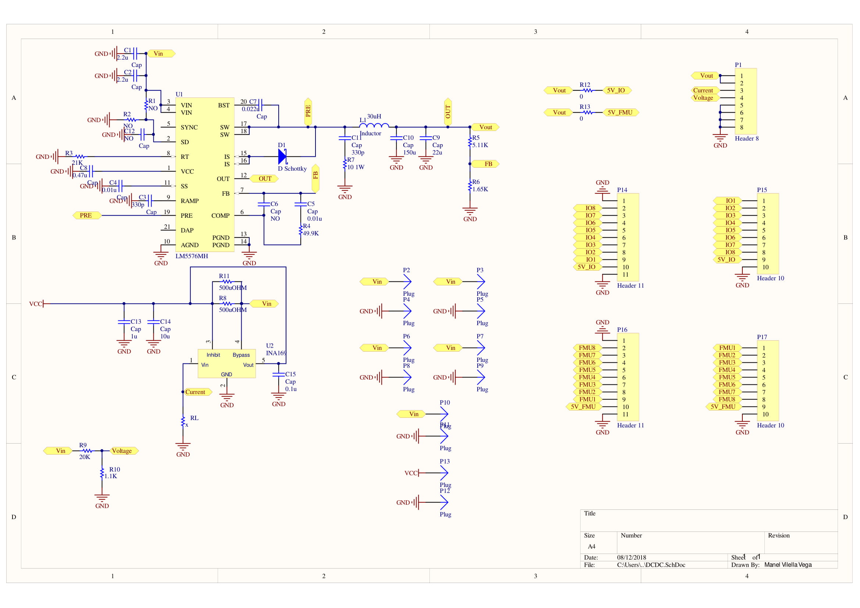The image size is (860, 608).
Task: Select the FB port between R5 and R6
Action: [x=485, y=164]
